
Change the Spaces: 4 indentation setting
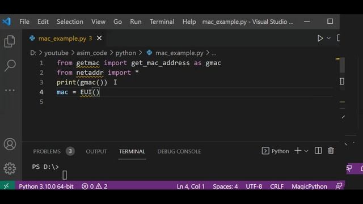[225, 186]
